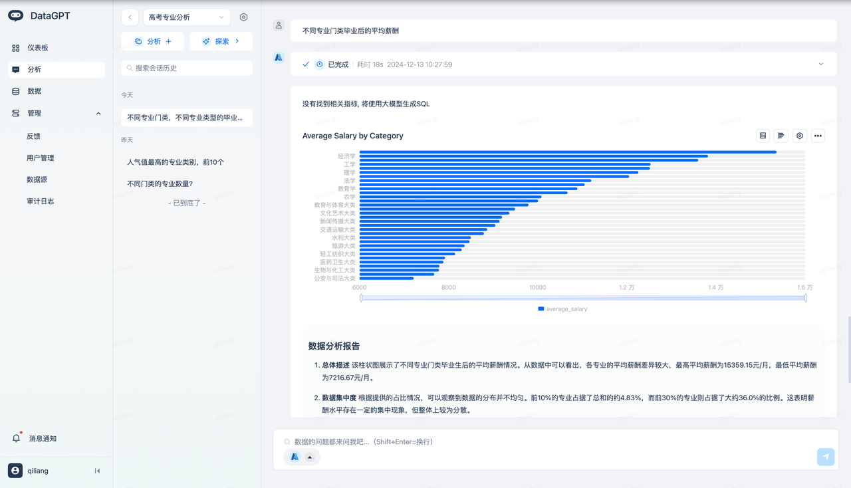Screen dimensions: 851x488
Task: Click the back arrow button above history
Action: tap(130, 17)
